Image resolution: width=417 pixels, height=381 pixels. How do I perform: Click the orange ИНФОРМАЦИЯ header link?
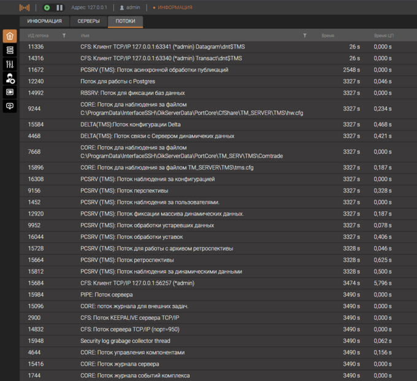[x=175, y=7]
